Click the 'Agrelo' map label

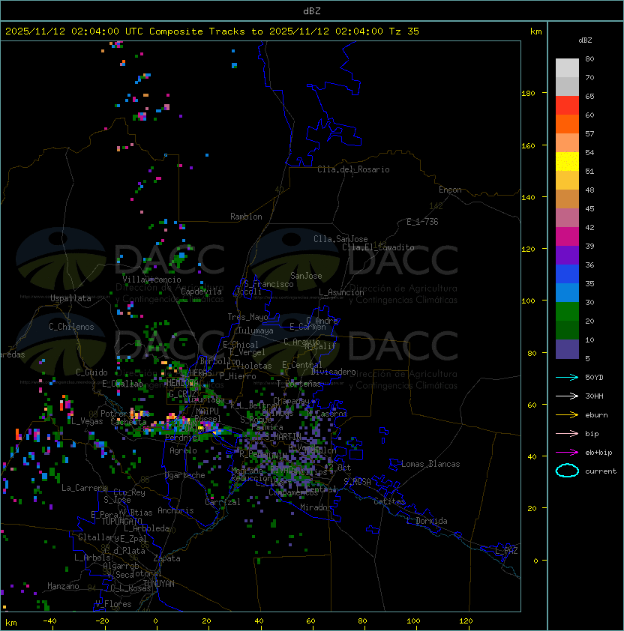coord(183,450)
